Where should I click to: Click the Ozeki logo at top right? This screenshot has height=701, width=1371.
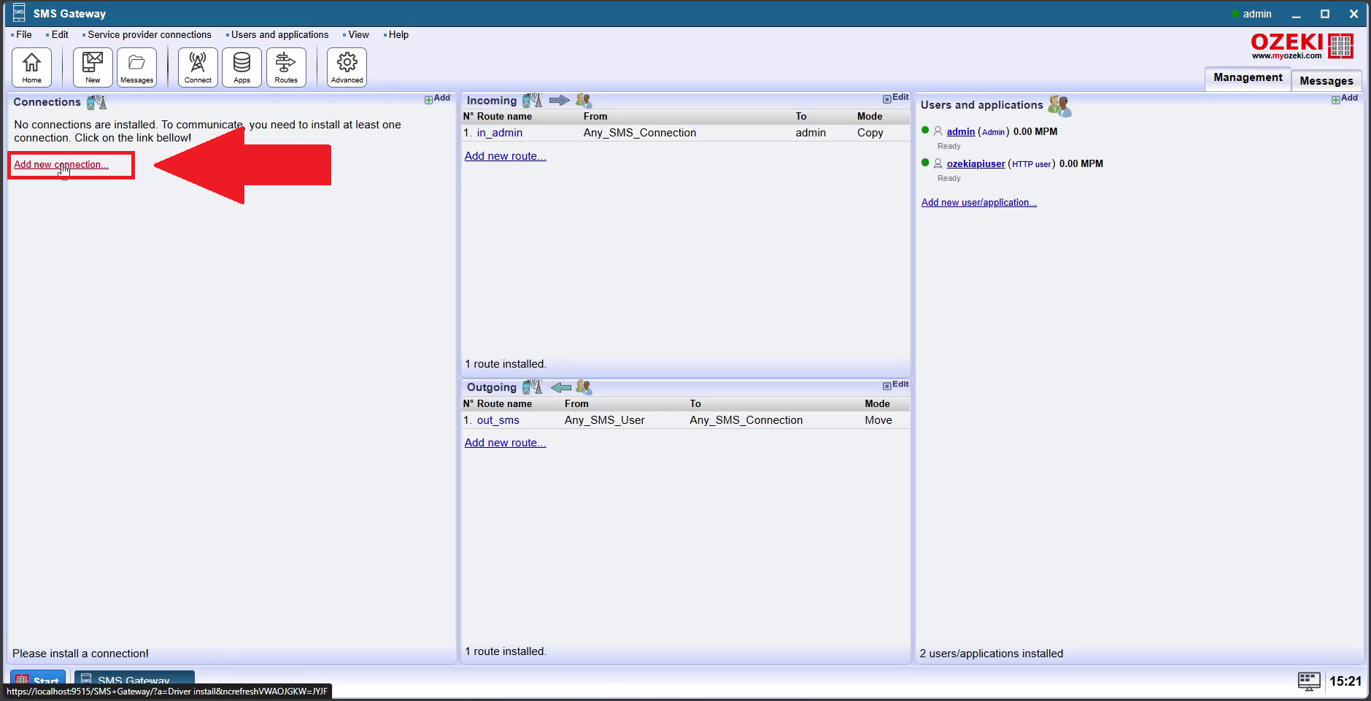(1302, 46)
